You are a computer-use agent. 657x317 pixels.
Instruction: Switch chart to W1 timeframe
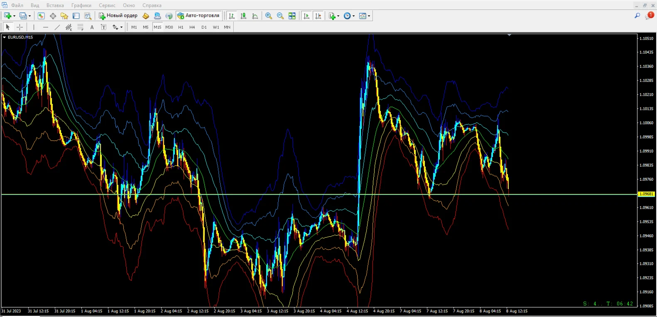[x=216, y=27]
